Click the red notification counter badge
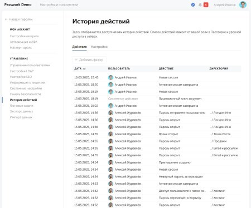 tap(206, 5)
